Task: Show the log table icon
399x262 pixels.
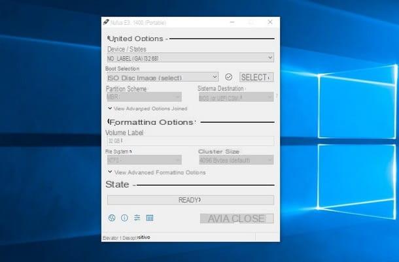Action: [x=150, y=218]
